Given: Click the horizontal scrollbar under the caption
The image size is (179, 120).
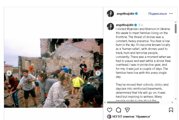Looking at the screenshot, I should pos(133,102).
